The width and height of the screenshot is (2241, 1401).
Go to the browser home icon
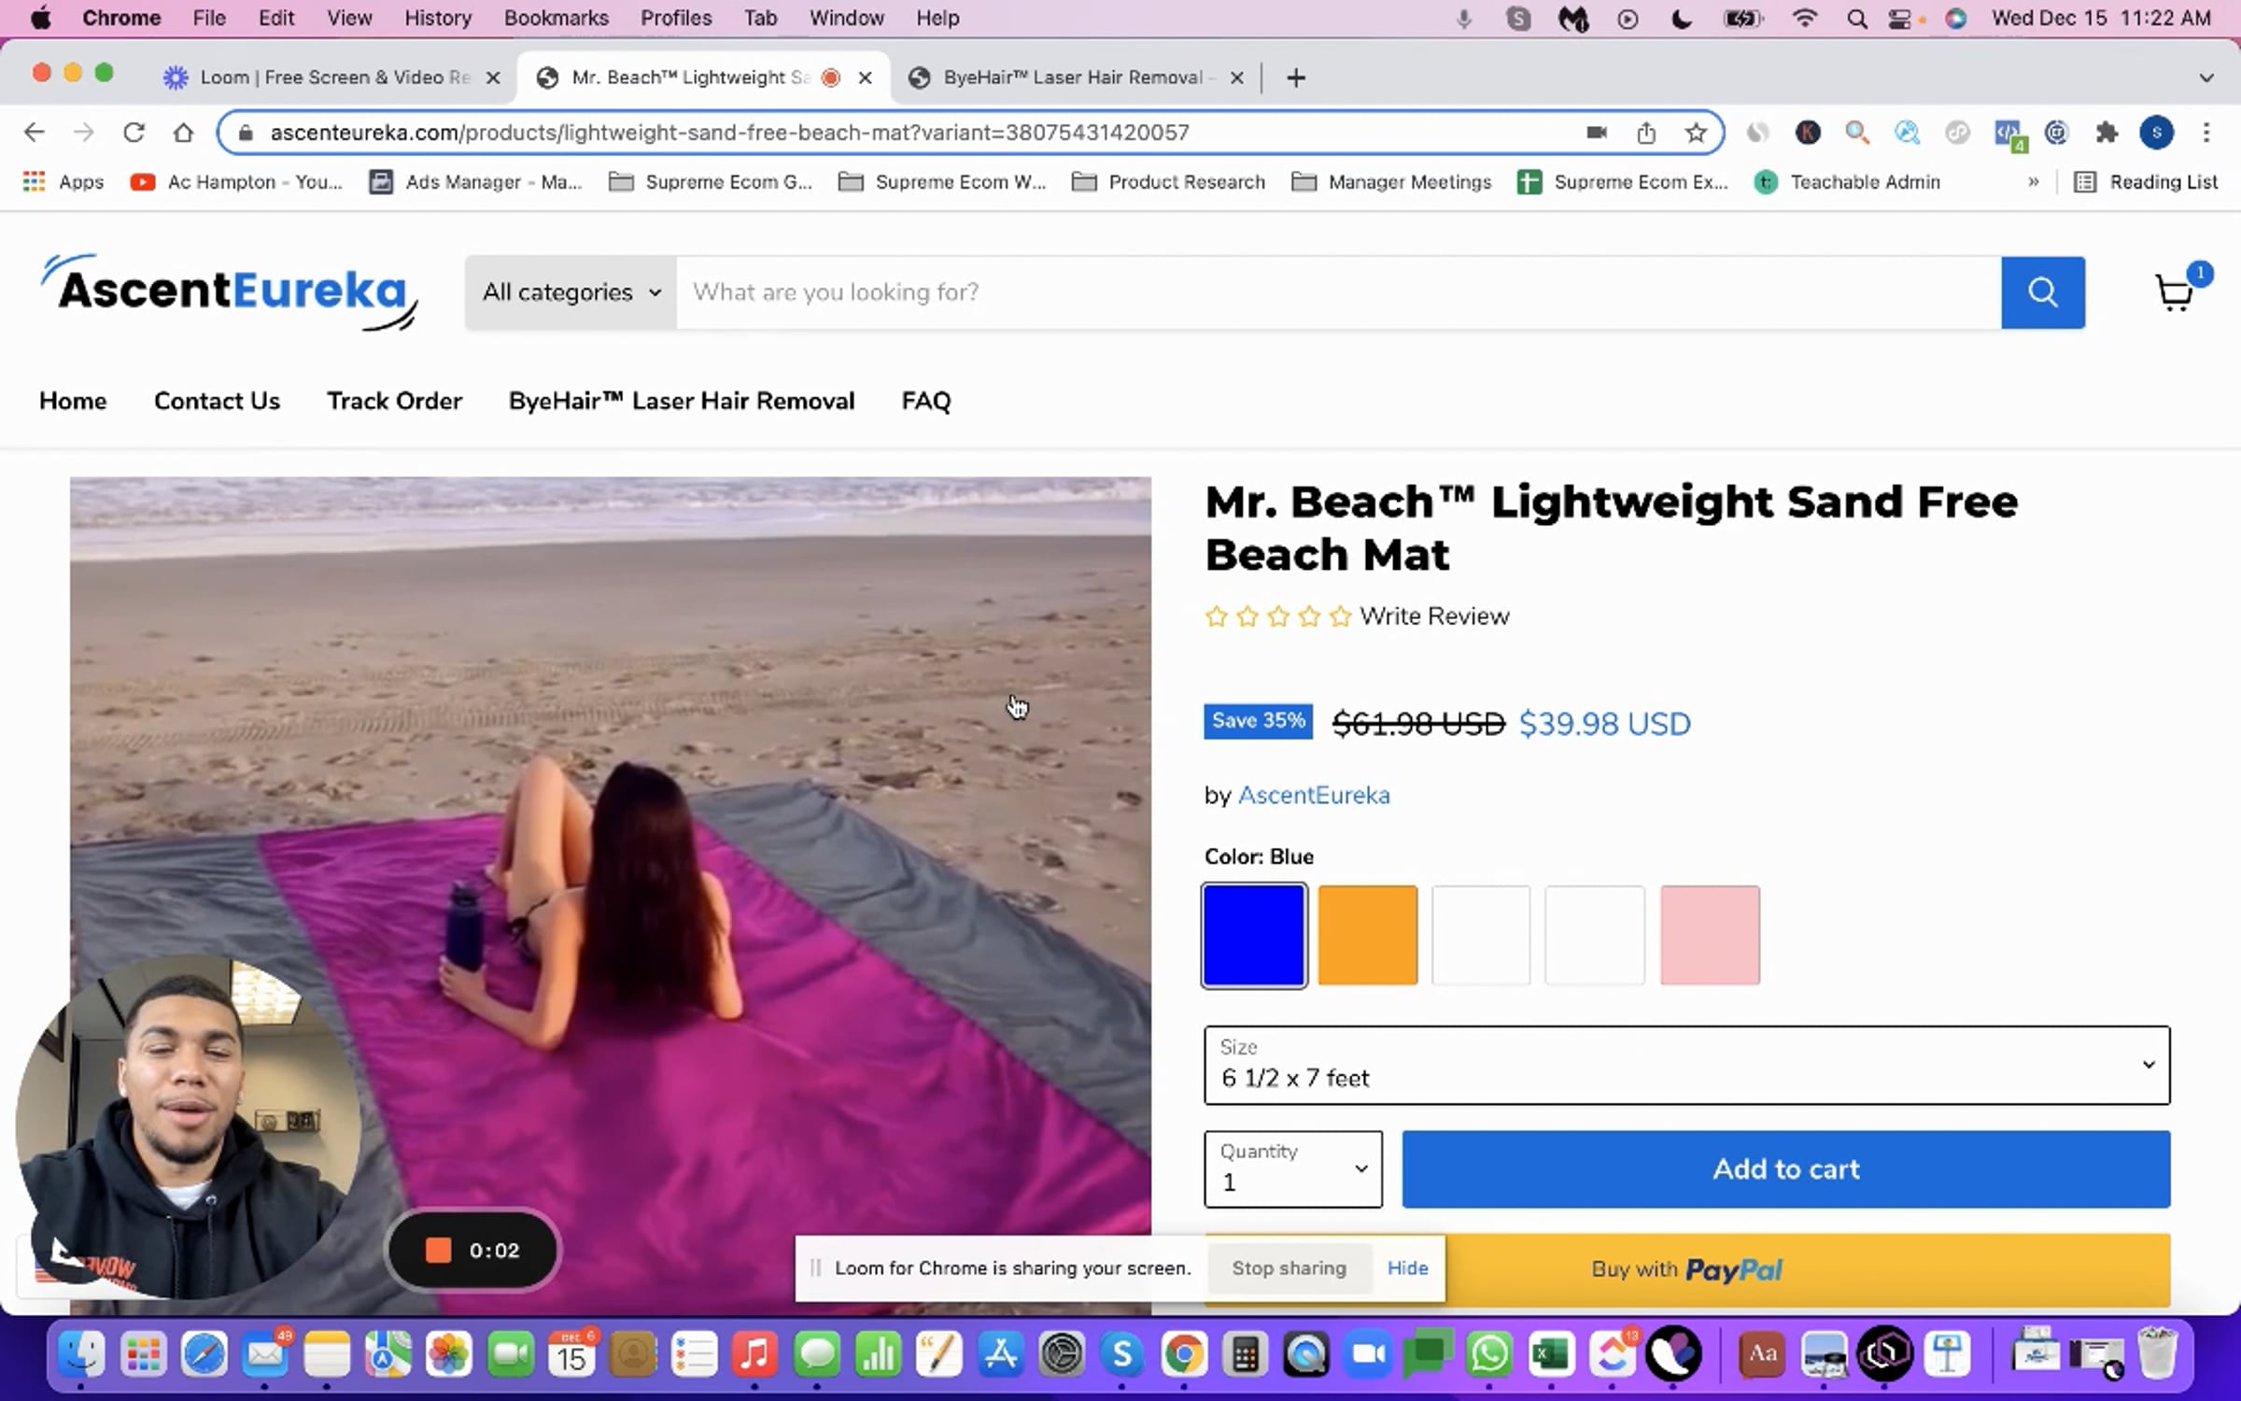pos(183,133)
